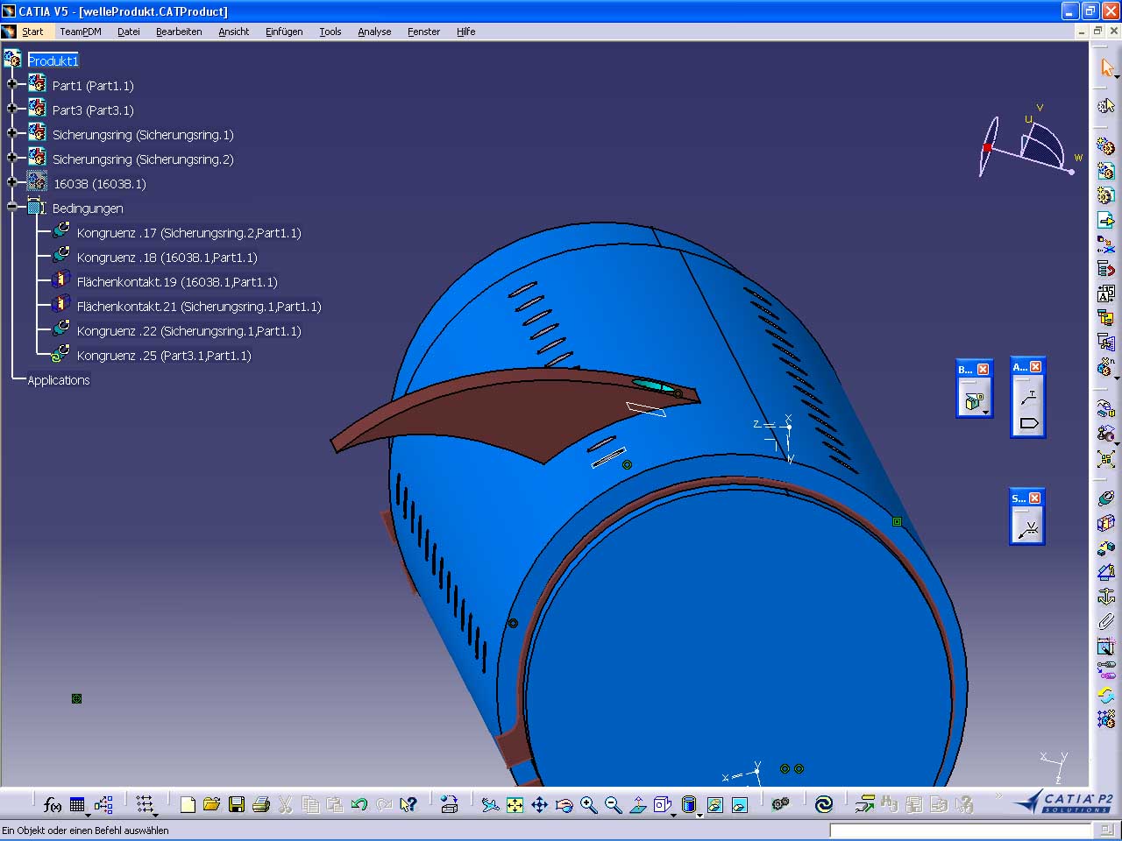Click the Print icon
Image resolution: width=1122 pixels, height=841 pixels.
[x=261, y=804]
